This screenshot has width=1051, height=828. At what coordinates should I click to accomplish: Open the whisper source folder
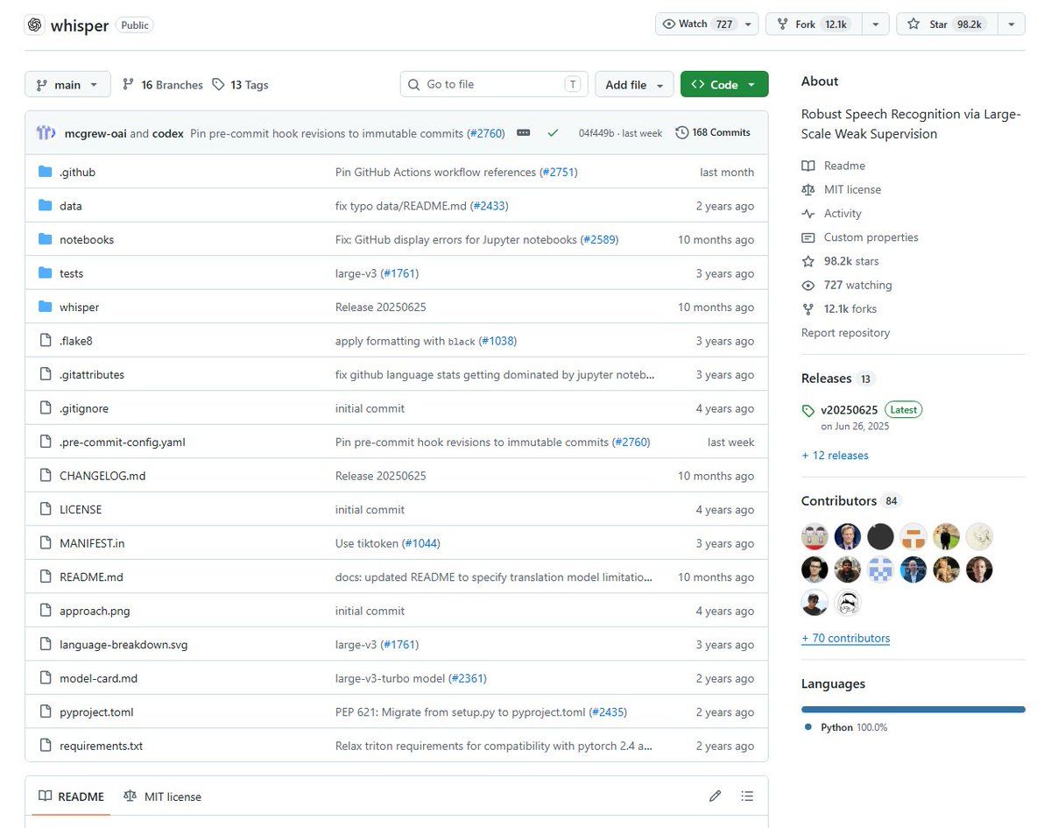point(79,308)
